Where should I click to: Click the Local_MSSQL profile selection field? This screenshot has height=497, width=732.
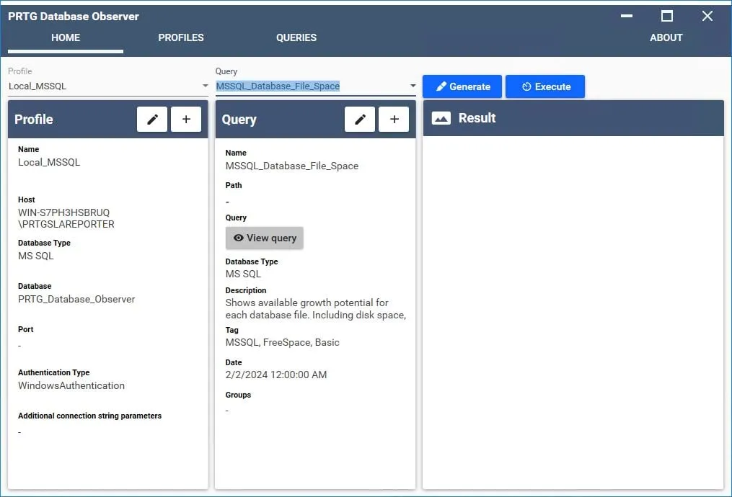click(108, 86)
